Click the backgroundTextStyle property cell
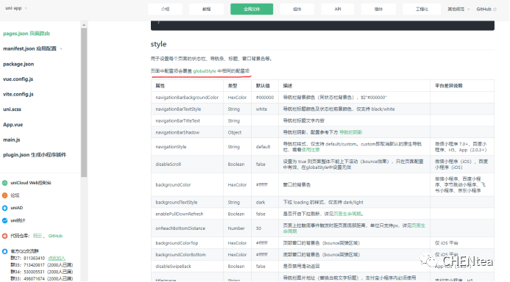This screenshot has width=510, height=282. click(187, 202)
